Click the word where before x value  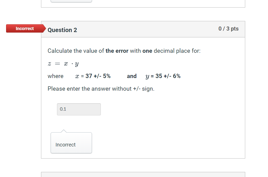(55, 76)
